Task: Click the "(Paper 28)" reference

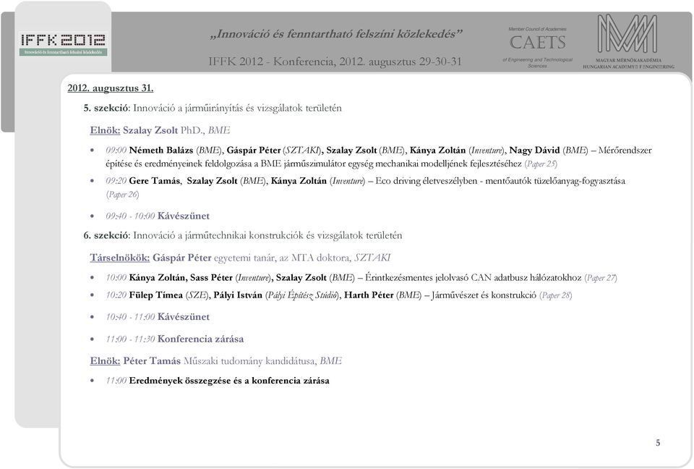Action: (555, 295)
